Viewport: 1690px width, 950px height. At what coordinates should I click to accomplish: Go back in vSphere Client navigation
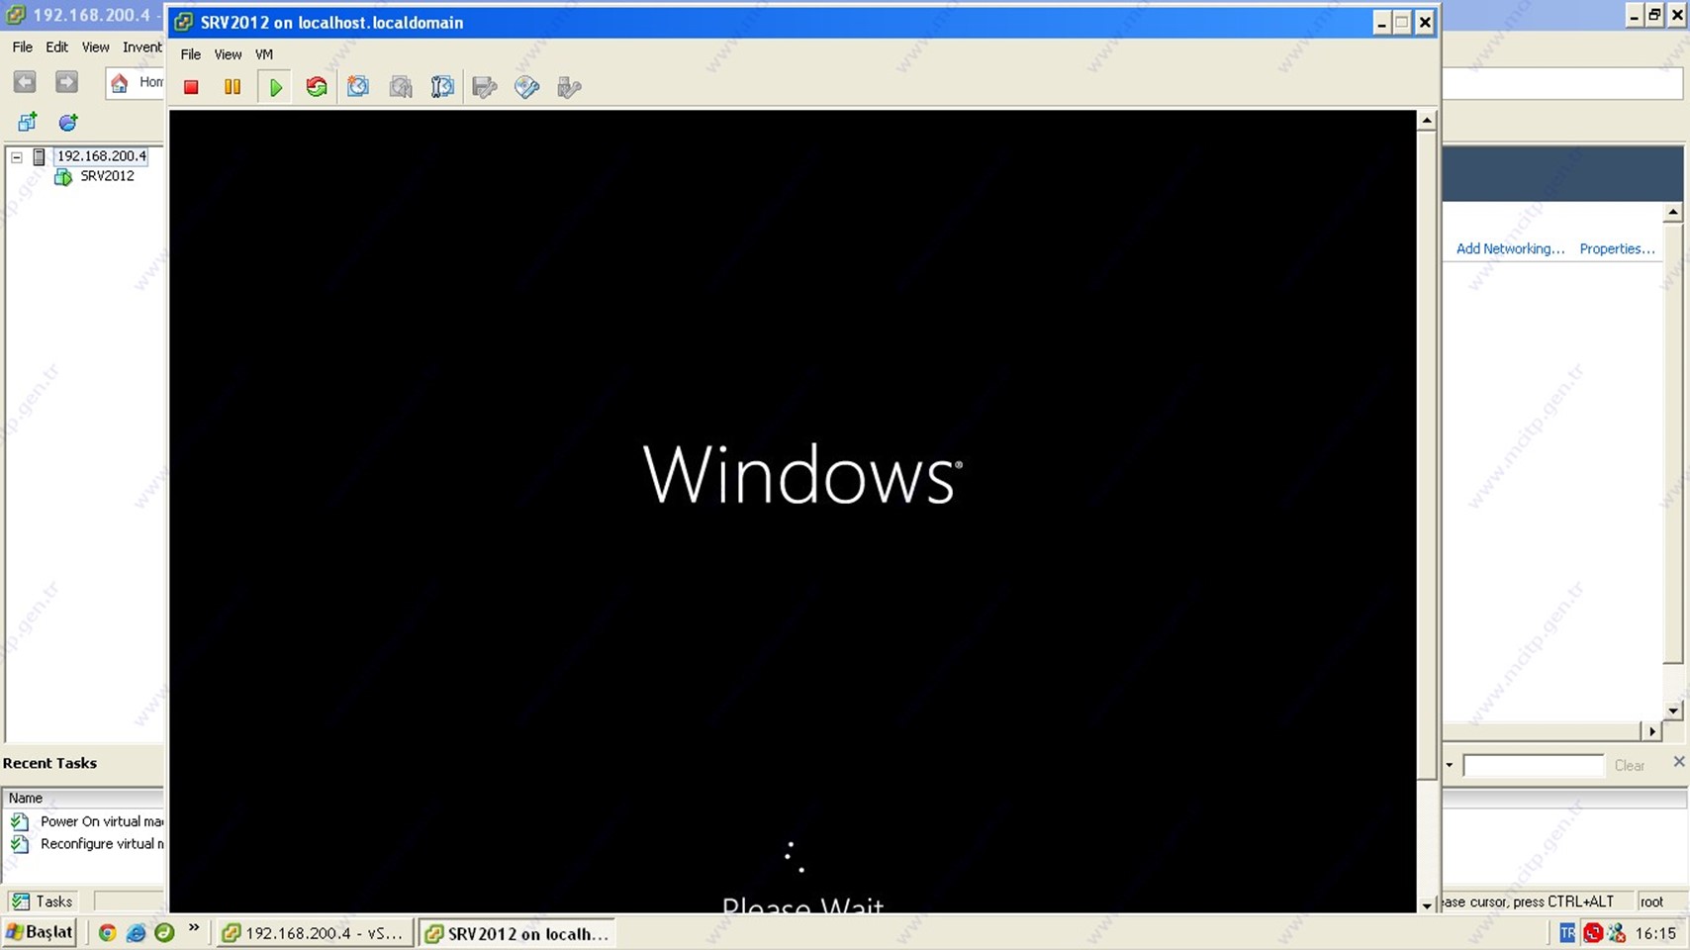[x=25, y=82]
